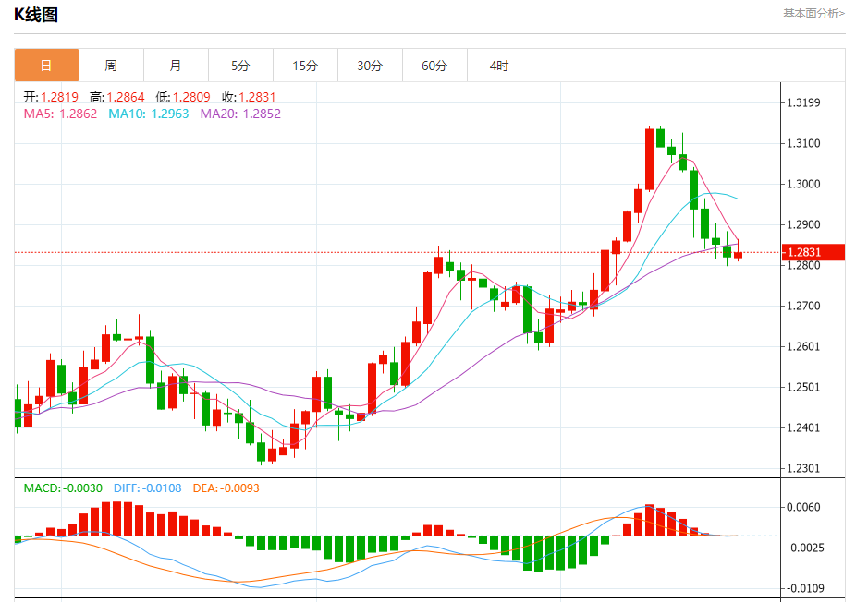Click the 1.2601 price axis label
This screenshot has height=602, width=856.
click(803, 347)
